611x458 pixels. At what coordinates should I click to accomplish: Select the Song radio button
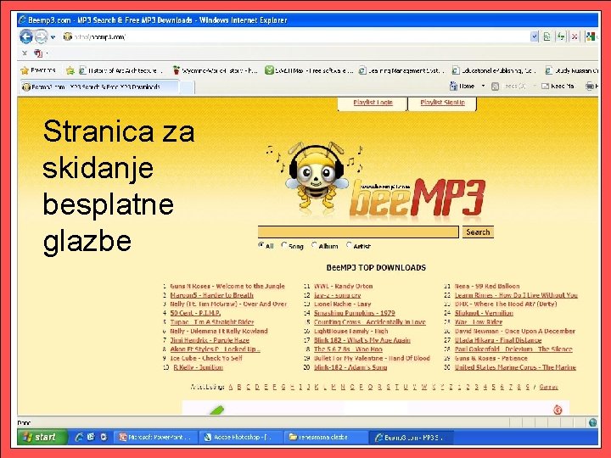coord(284,245)
